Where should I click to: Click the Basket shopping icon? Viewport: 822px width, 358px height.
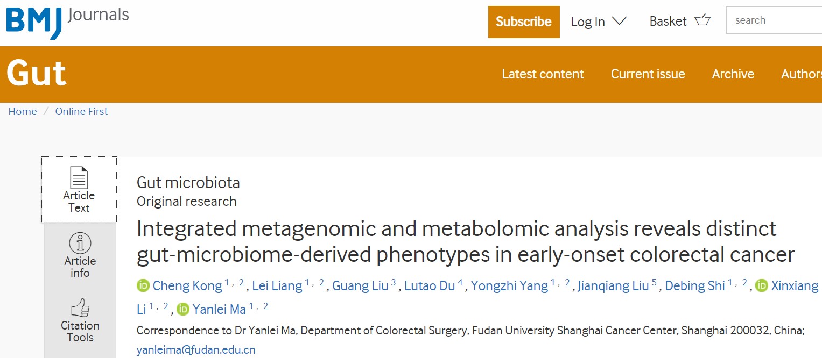(x=702, y=21)
